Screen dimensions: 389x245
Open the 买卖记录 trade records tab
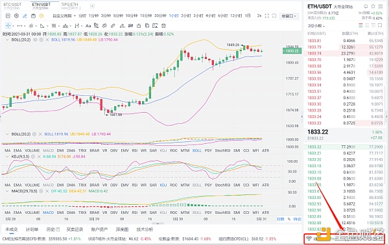[x=75, y=229]
